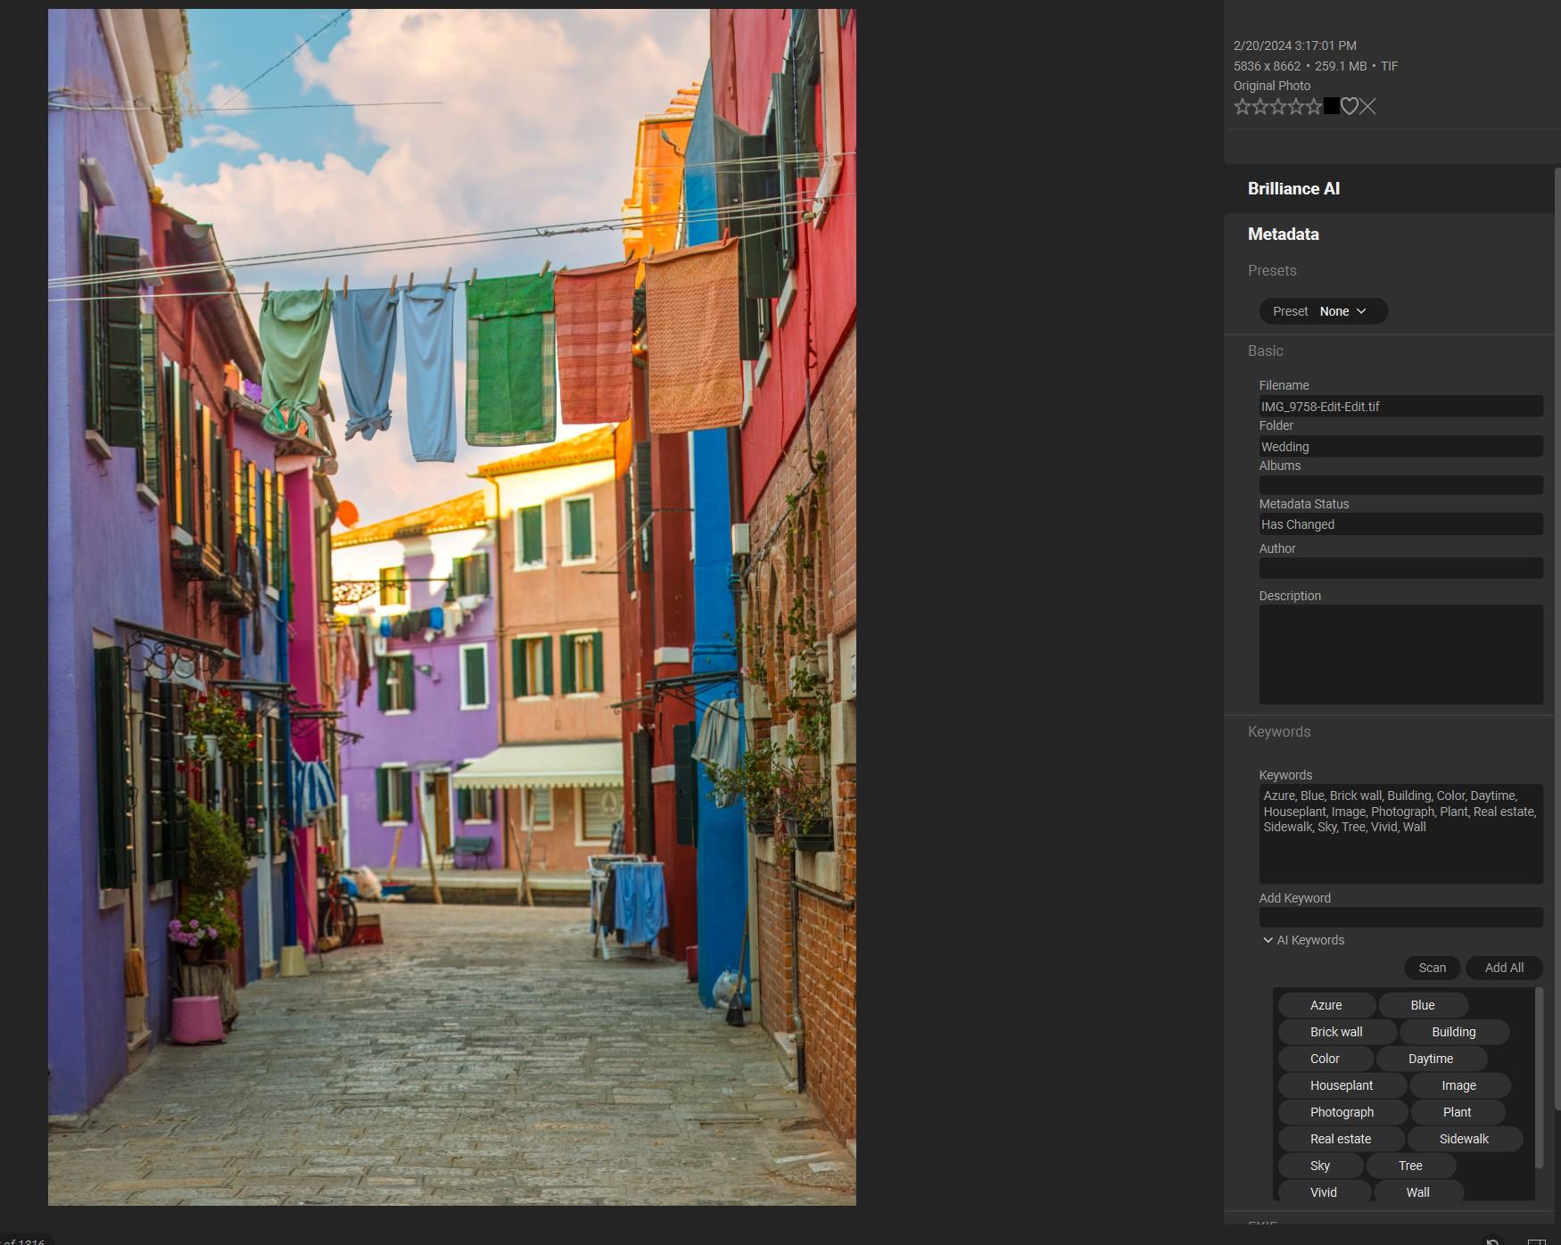This screenshot has height=1245, width=1561.
Task: Collapse the AI Keywords section
Action: [1268, 940]
